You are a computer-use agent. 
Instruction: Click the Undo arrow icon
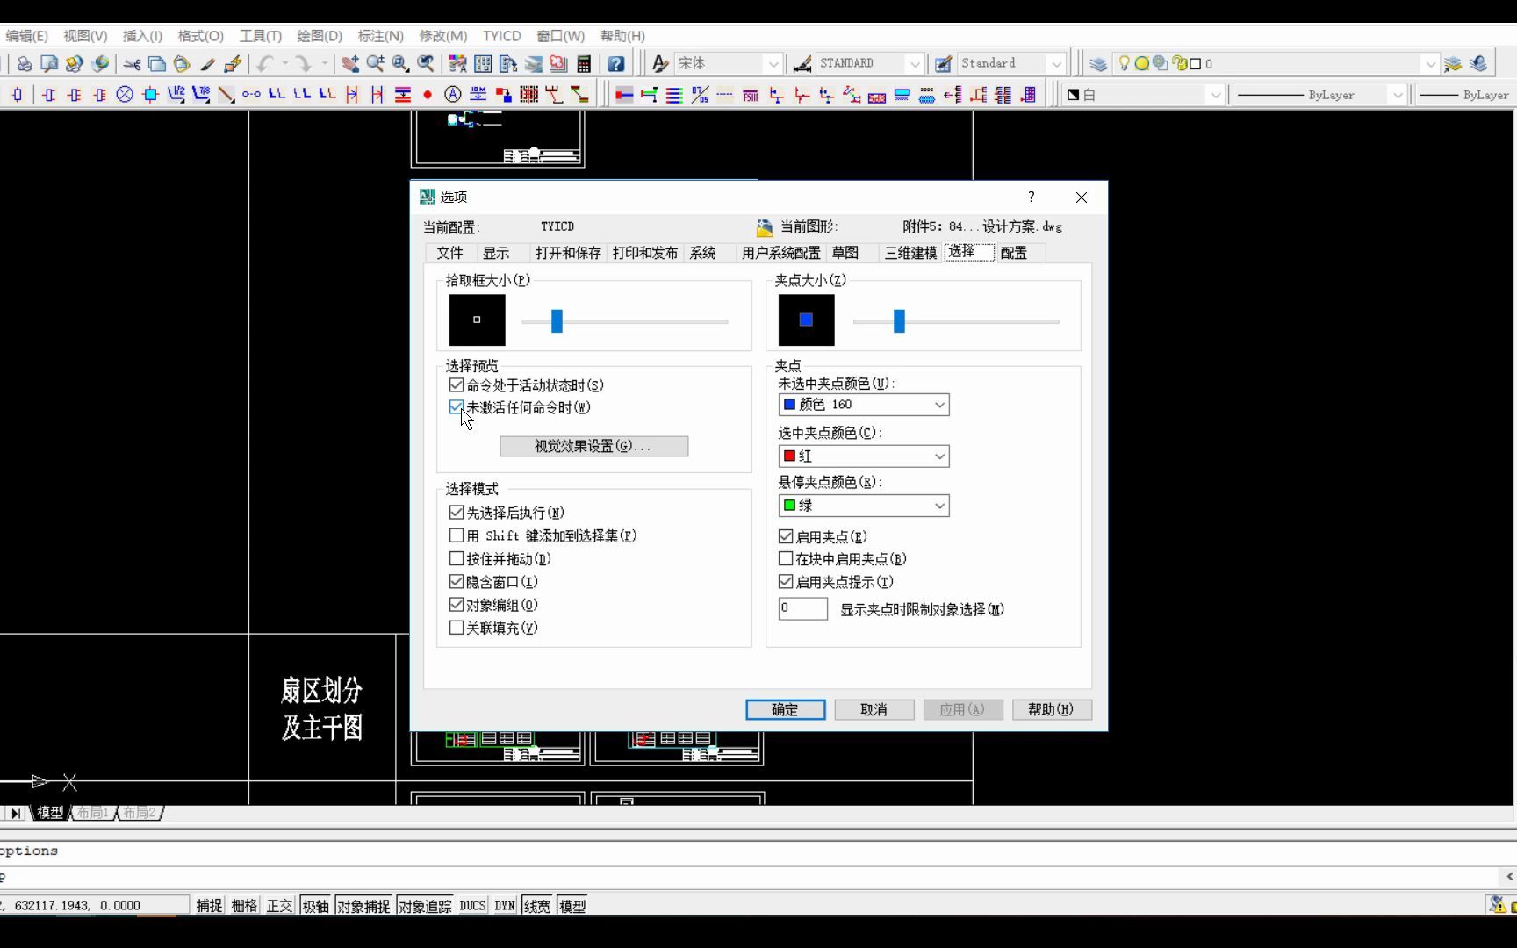point(265,63)
